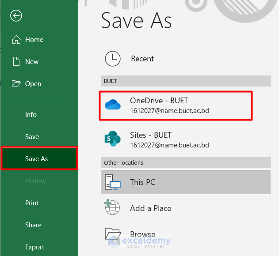Click the OneDrive cloud icon

click(x=113, y=105)
